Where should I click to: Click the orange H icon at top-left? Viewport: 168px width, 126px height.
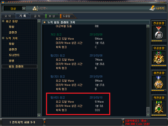3,3
